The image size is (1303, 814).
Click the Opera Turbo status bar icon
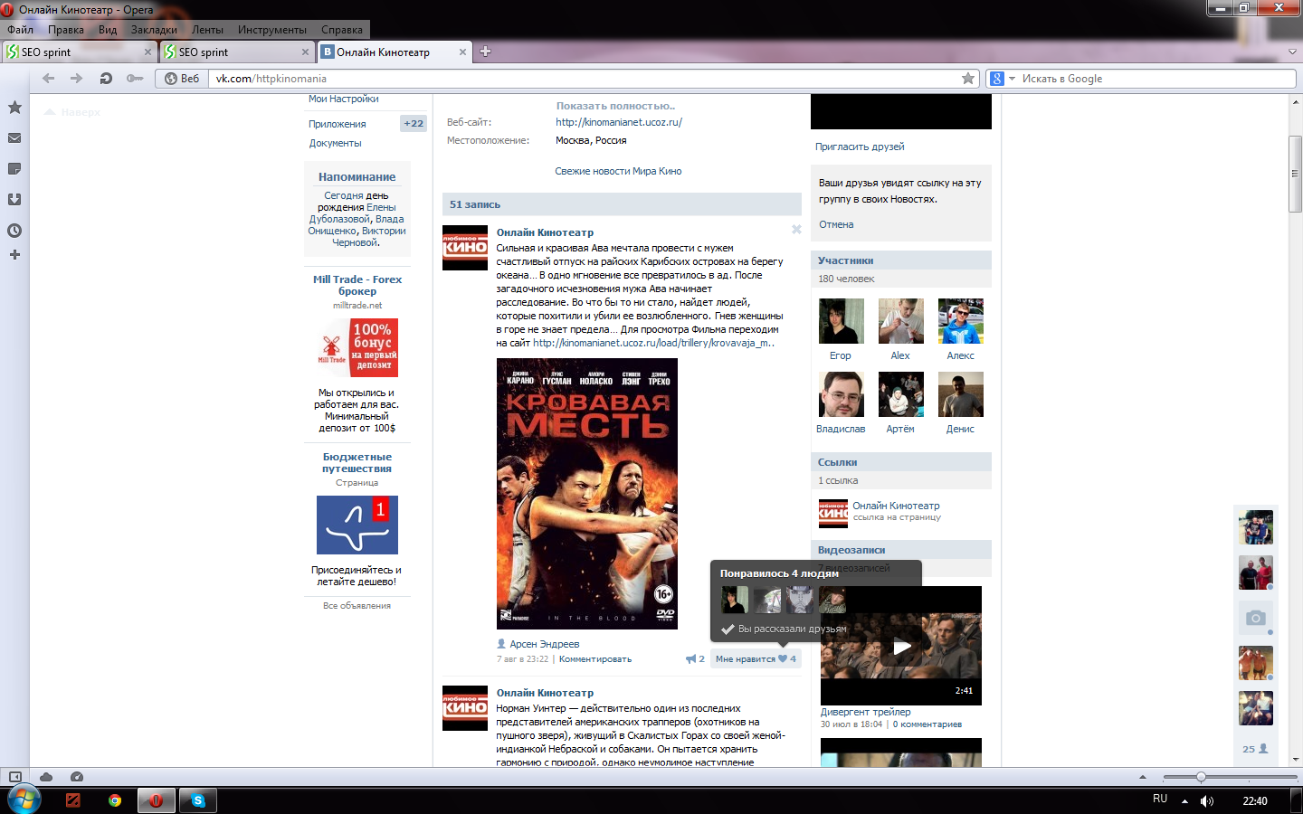tap(77, 777)
